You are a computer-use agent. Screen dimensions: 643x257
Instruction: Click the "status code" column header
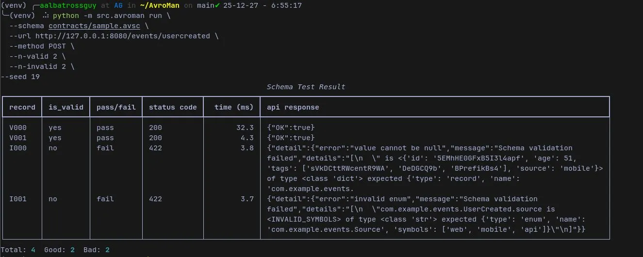pyautogui.click(x=173, y=107)
